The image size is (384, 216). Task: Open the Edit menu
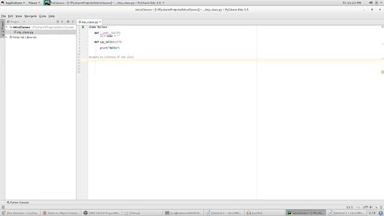tap(11, 16)
